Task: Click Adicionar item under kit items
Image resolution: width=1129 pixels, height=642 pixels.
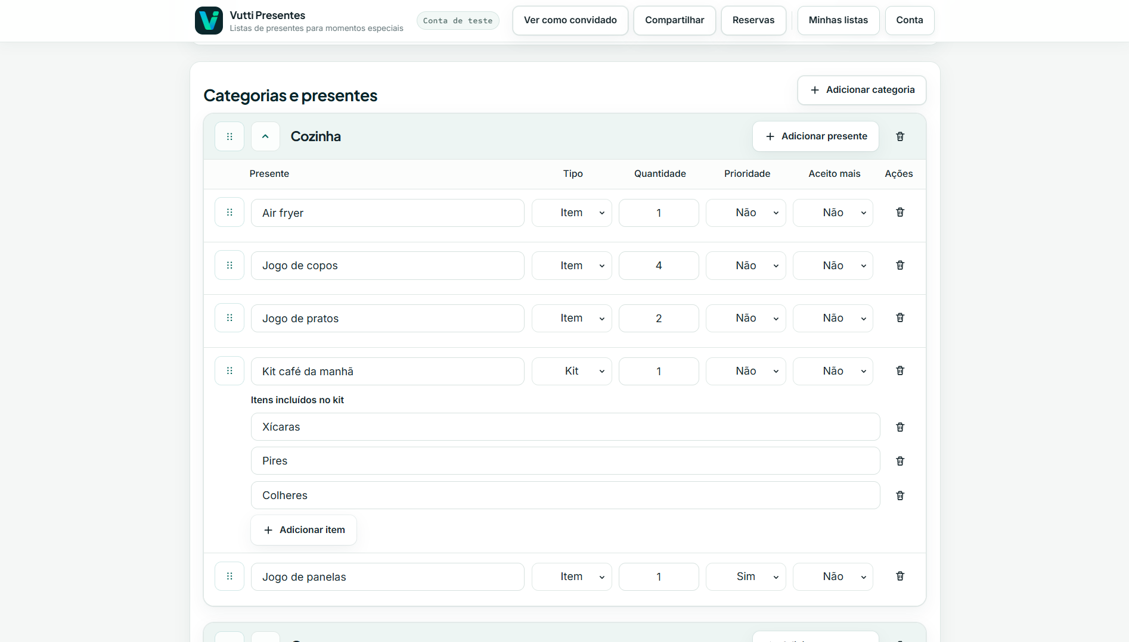Action: pos(304,530)
